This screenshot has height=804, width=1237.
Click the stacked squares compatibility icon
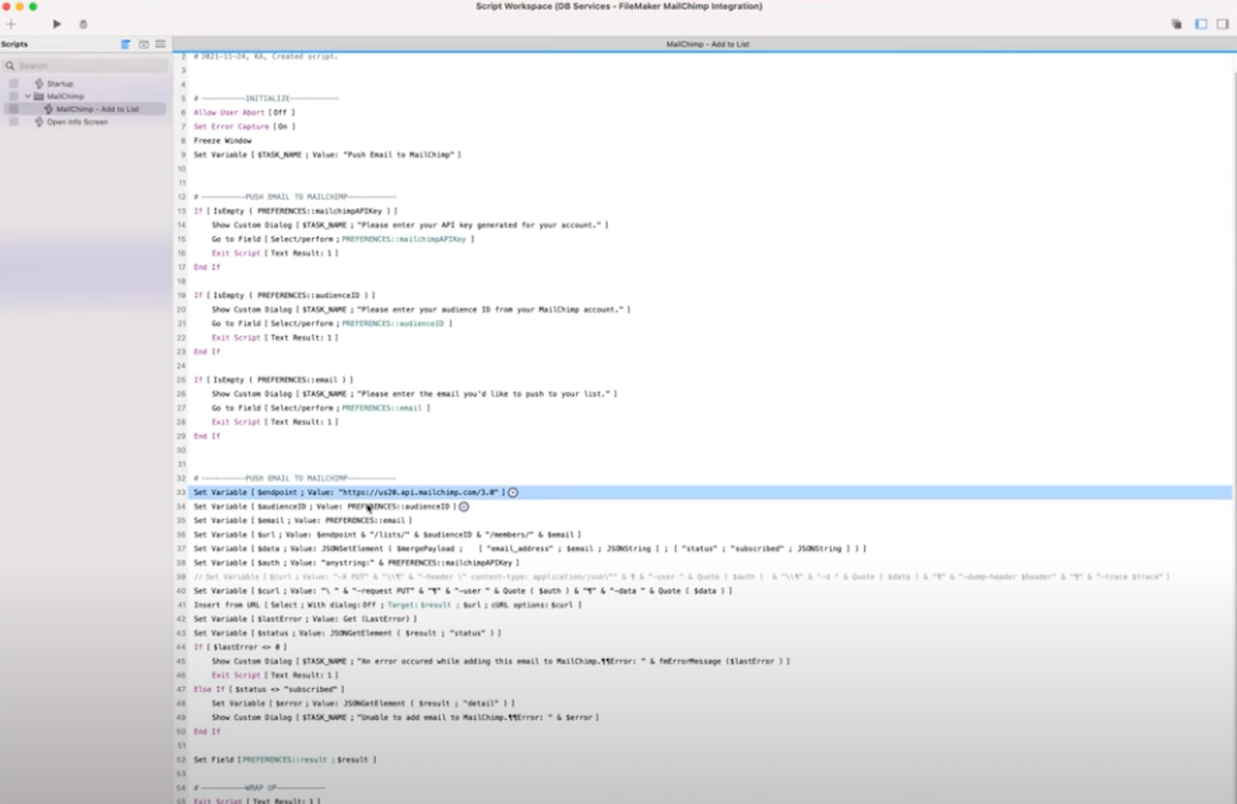click(1177, 24)
